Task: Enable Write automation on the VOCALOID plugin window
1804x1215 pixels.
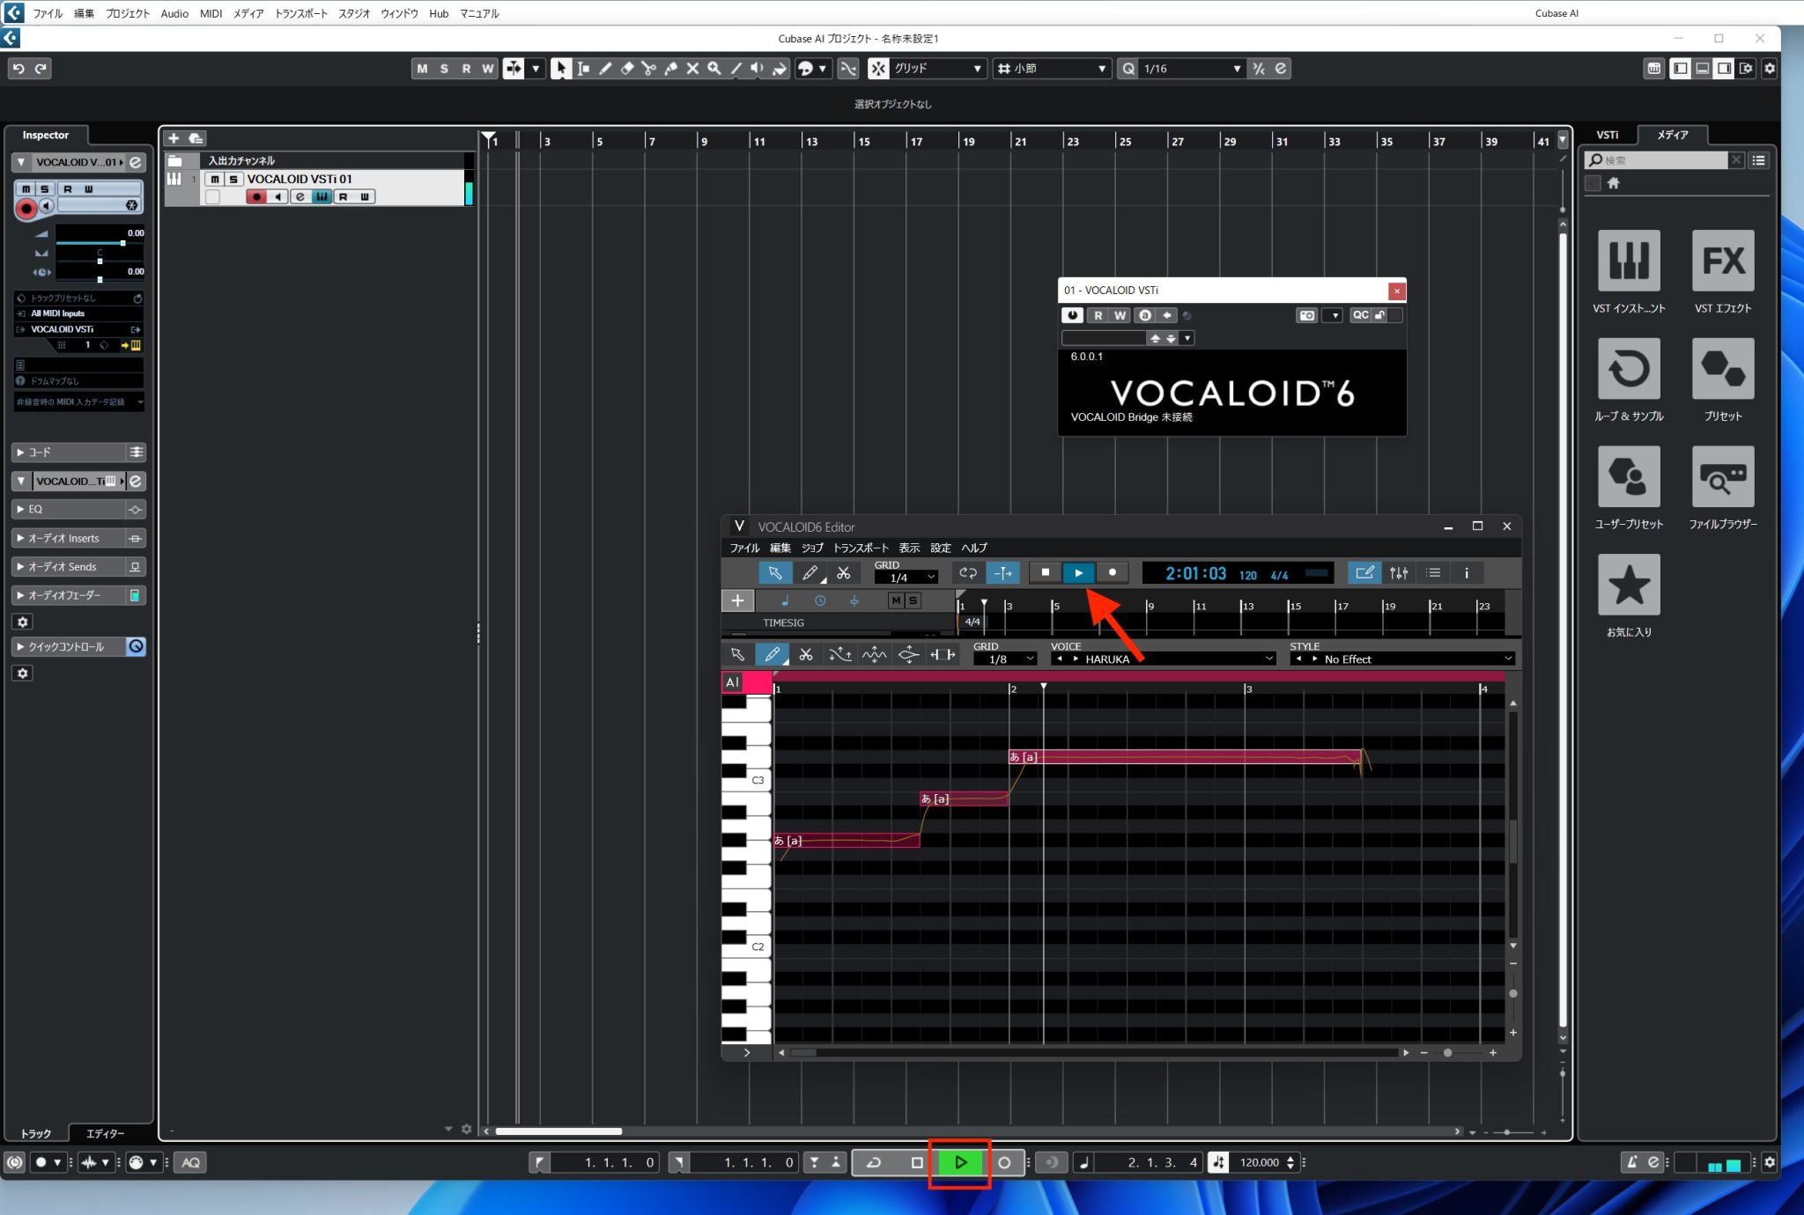Action: 1119,314
